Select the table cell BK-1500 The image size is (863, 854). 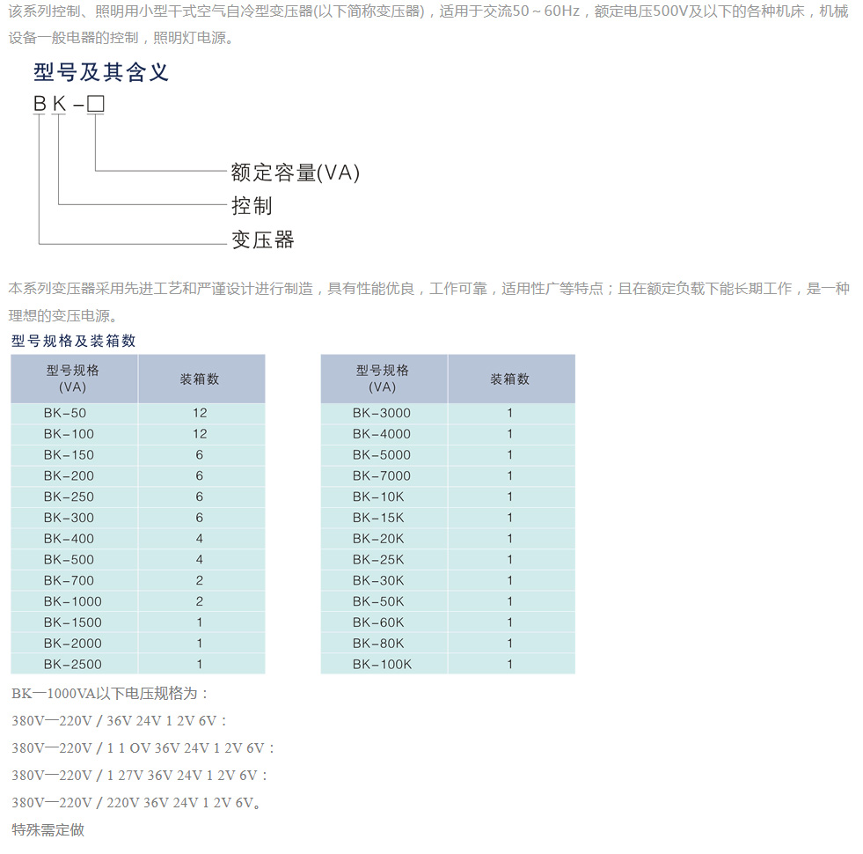pyautogui.click(x=73, y=622)
